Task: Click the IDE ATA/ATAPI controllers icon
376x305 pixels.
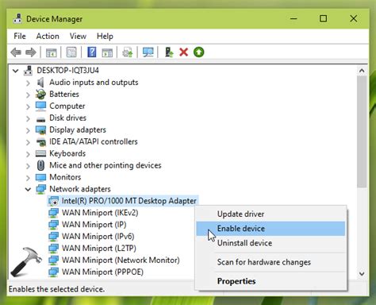Action: click(41, 142)
